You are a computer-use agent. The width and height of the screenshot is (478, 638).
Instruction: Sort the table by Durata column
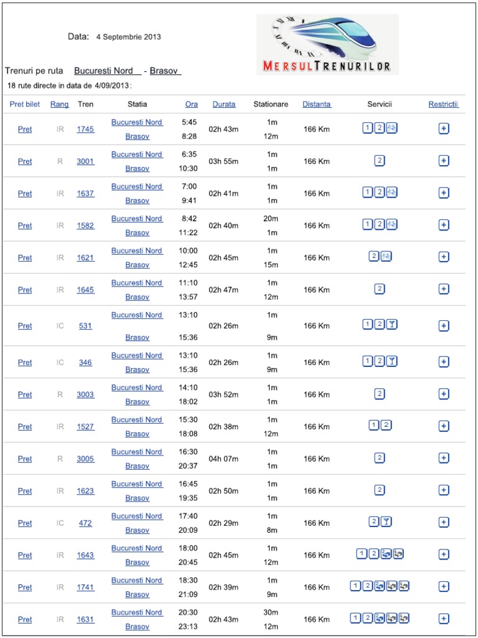(224, 105)
